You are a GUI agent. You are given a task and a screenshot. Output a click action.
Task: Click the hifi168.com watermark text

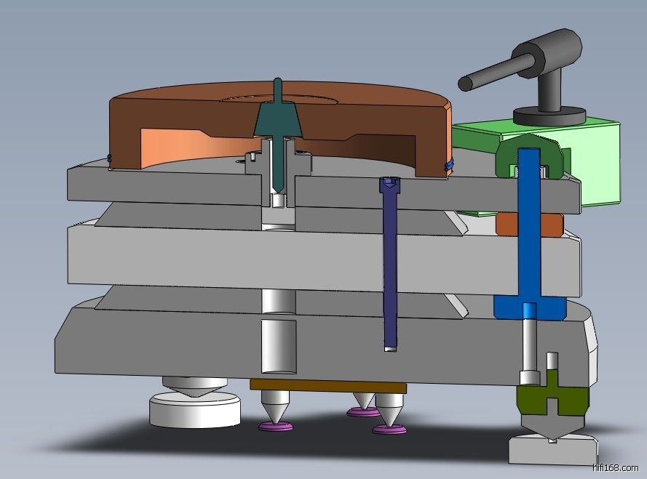616,468
